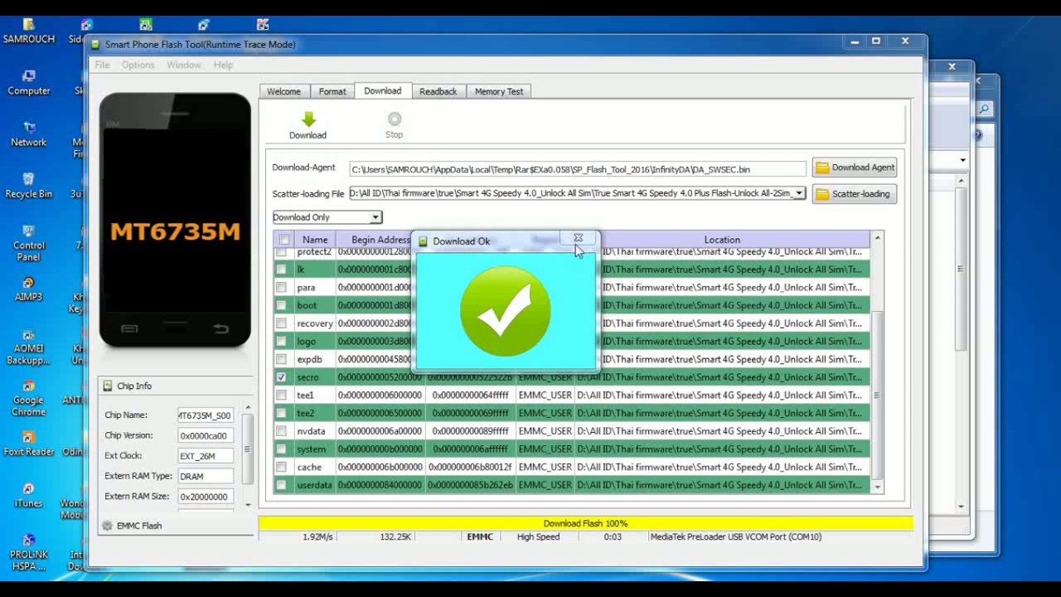The width and height of the screenshot is (1061, 597).
Task: Check the logo partition checkbox
Action: (x=281, y=341)
